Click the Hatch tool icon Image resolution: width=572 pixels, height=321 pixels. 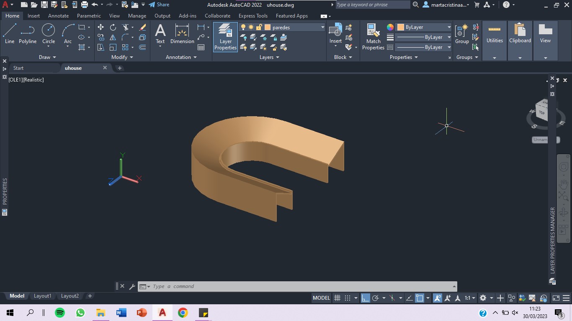coord(82,47)
